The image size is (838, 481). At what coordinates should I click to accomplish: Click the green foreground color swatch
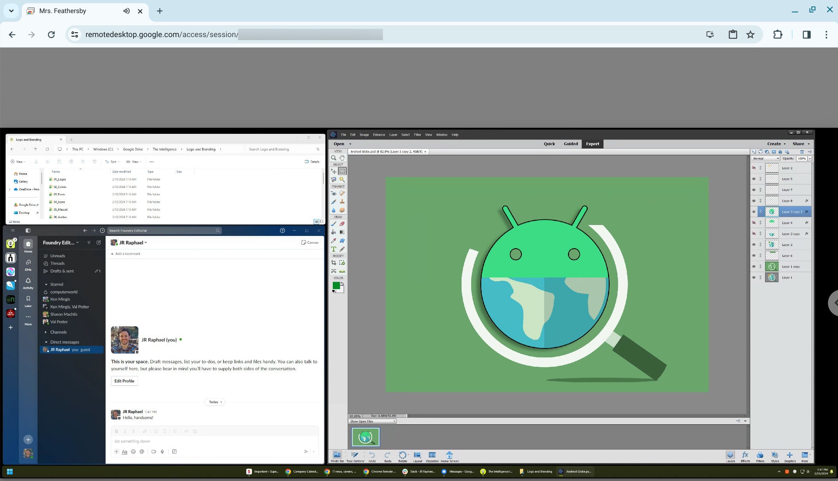click(x=336, y=285)
